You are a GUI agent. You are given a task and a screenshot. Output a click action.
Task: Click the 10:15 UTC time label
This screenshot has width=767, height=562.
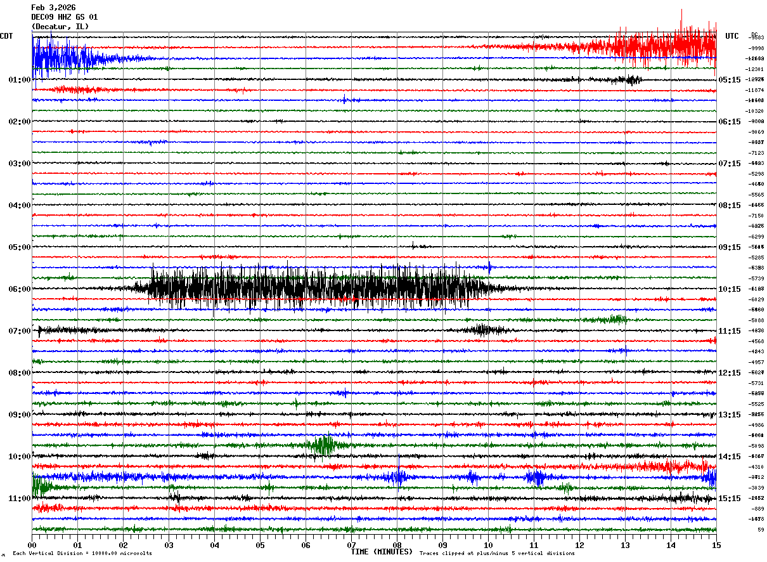730,289
